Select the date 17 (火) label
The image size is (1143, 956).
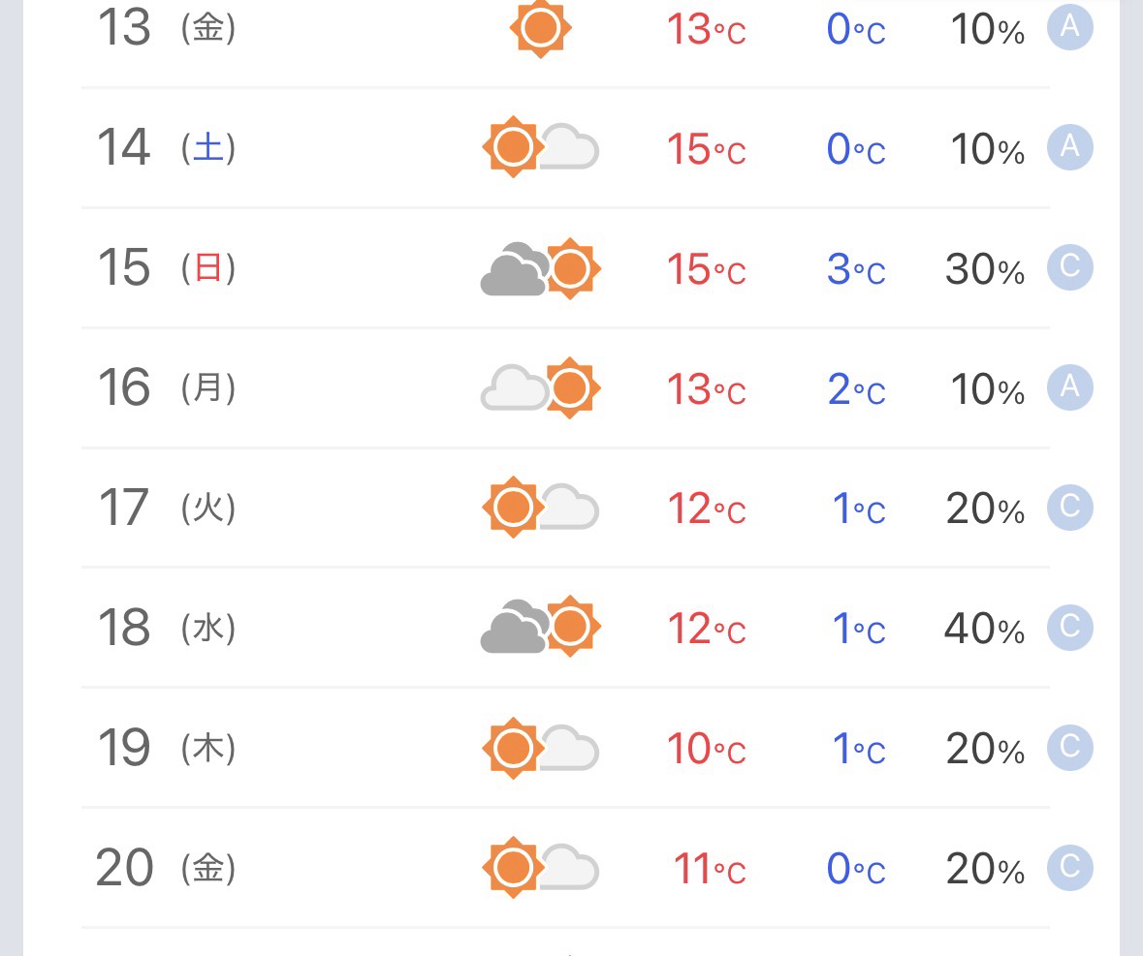pos(166,508)
